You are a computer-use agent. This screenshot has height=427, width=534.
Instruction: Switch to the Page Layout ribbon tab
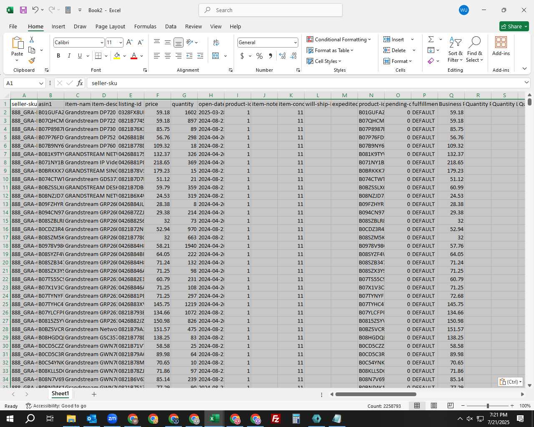(110, 26)
